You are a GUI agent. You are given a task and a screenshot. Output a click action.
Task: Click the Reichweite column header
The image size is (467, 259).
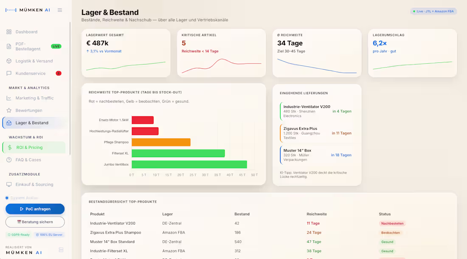[x=317, y=214]
